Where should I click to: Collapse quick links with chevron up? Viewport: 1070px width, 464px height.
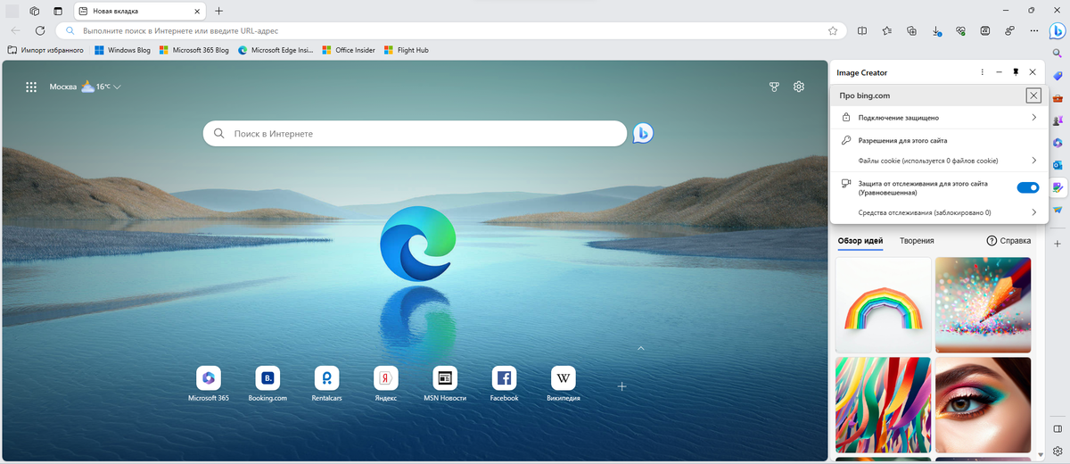tap(639, 347)
